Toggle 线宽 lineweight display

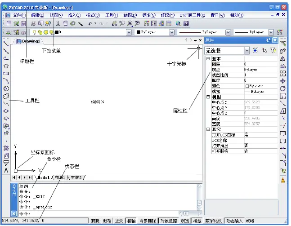(185, 221)
